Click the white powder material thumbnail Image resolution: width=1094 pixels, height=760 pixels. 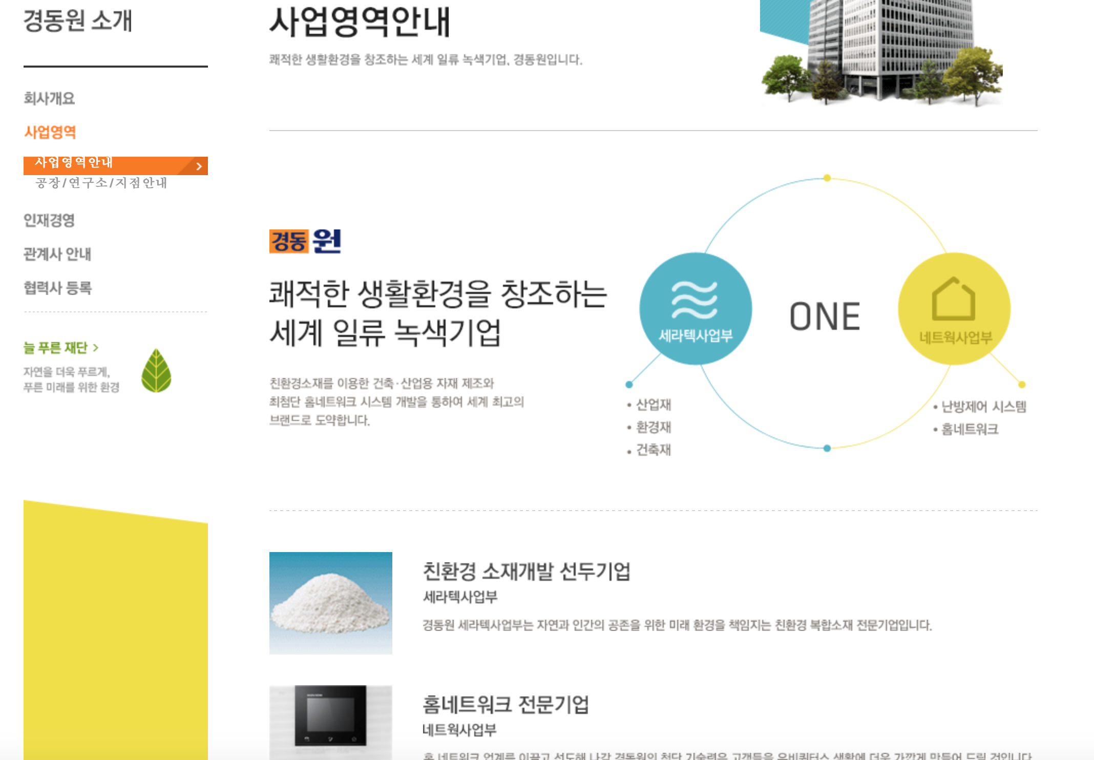pyautogui.click(x=331, y=603)
